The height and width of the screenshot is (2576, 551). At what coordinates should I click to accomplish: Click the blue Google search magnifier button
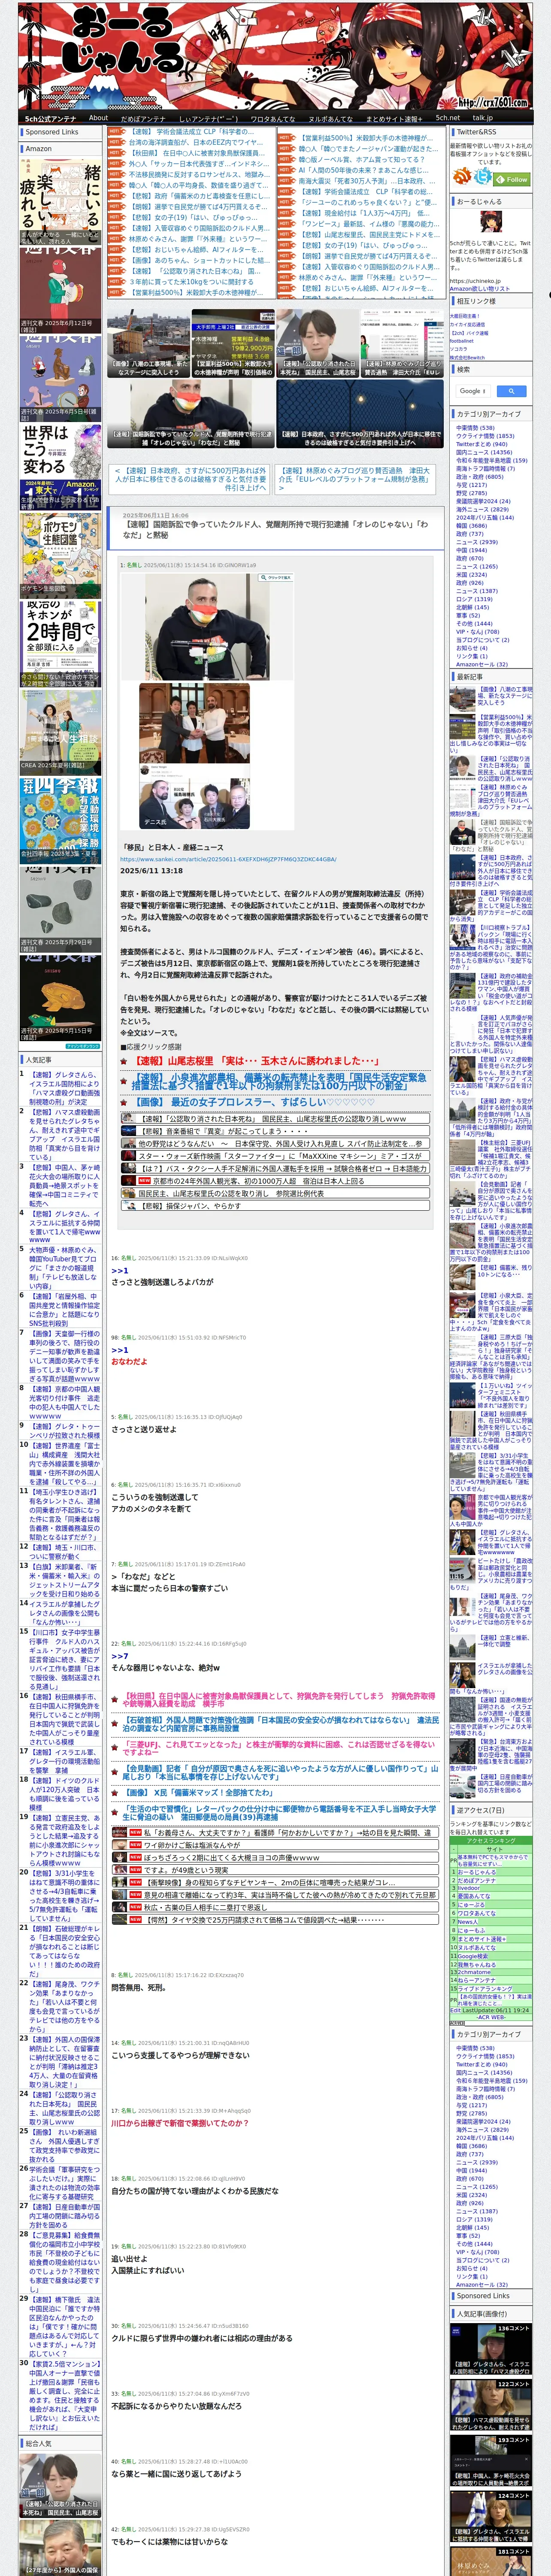point(511,391)
